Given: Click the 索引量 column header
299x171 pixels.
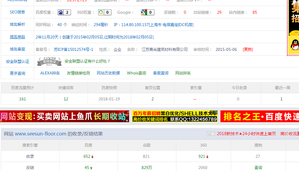Looking at the screenshot, I should point(196,88).
